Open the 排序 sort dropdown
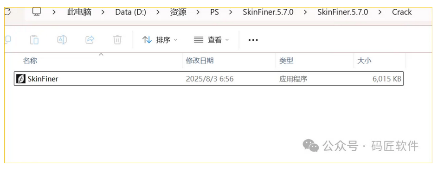Screen dimensions: 444x173 tap(160, 40)
